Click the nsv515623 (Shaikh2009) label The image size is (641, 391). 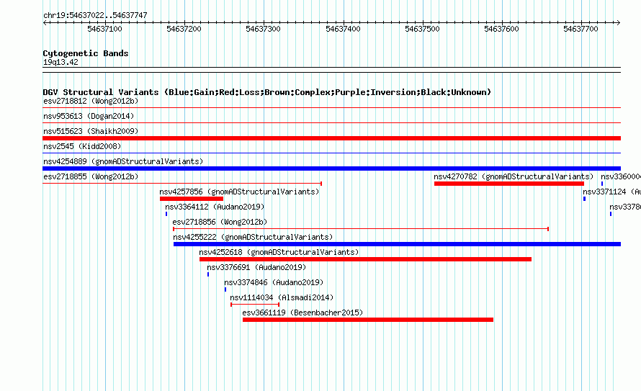[x=91, y=131]
